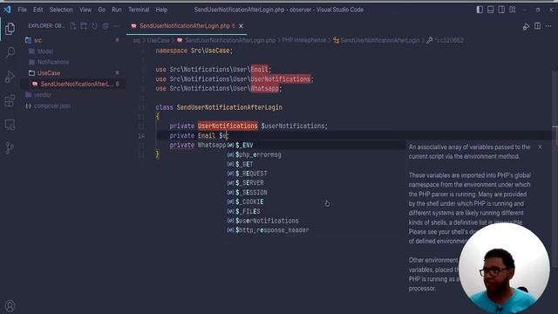Open the File menu
Image resolution: width=558 pixels, height=314 pixels.
[23, 10]
